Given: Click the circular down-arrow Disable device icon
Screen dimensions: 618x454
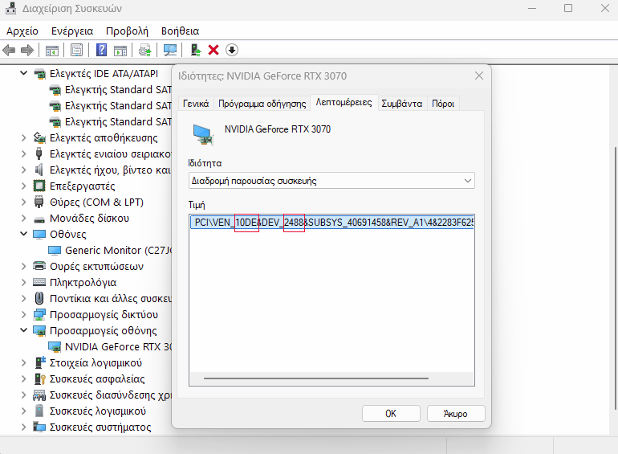Looking at the screenshot, I should [232, 50].
